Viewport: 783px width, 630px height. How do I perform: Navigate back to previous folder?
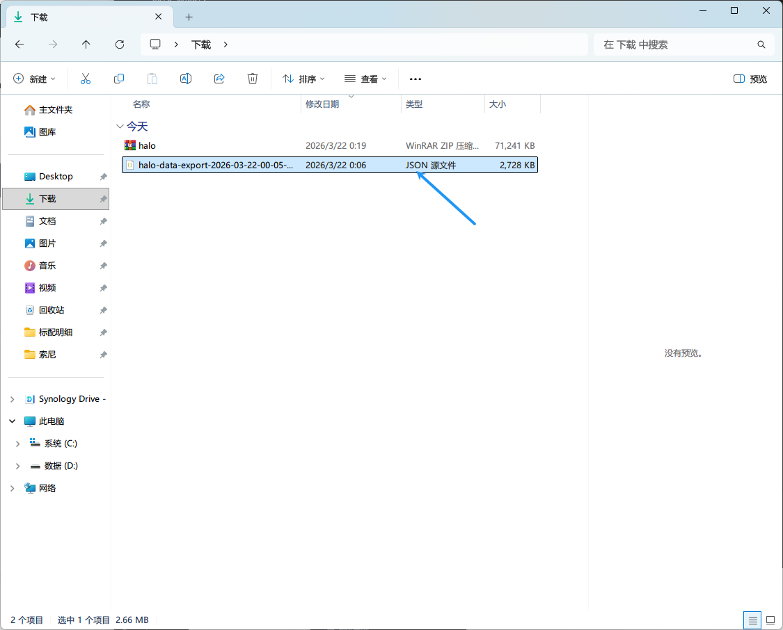pyautogui.click(x=19, y=45)
